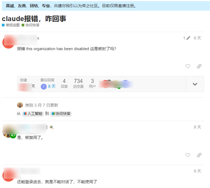Select the '3 用户' users count
210x188 pixels.
[x=92, y=83]
